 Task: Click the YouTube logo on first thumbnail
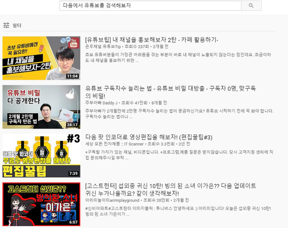point(73,42)
